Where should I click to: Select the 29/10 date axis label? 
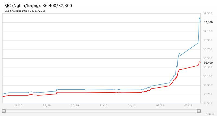[47, 105]
